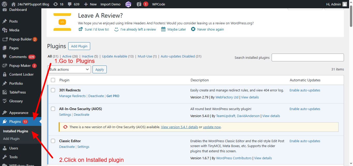Image resolution: width=353 pixels, height=166 pixels.
Task: Click the Admin avatar in the corner
Action: (345, 4)
